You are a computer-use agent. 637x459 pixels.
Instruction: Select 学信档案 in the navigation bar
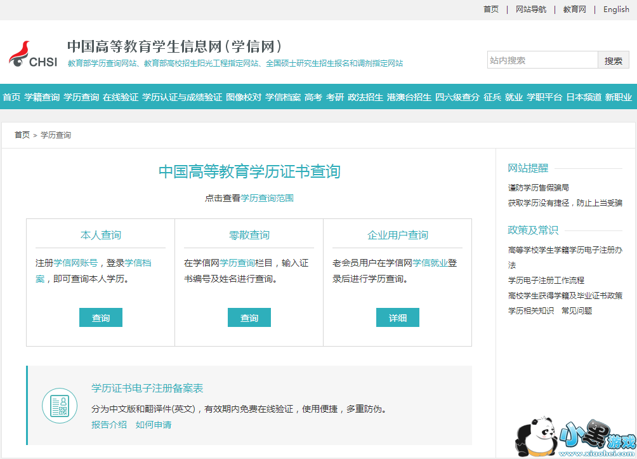283,97
